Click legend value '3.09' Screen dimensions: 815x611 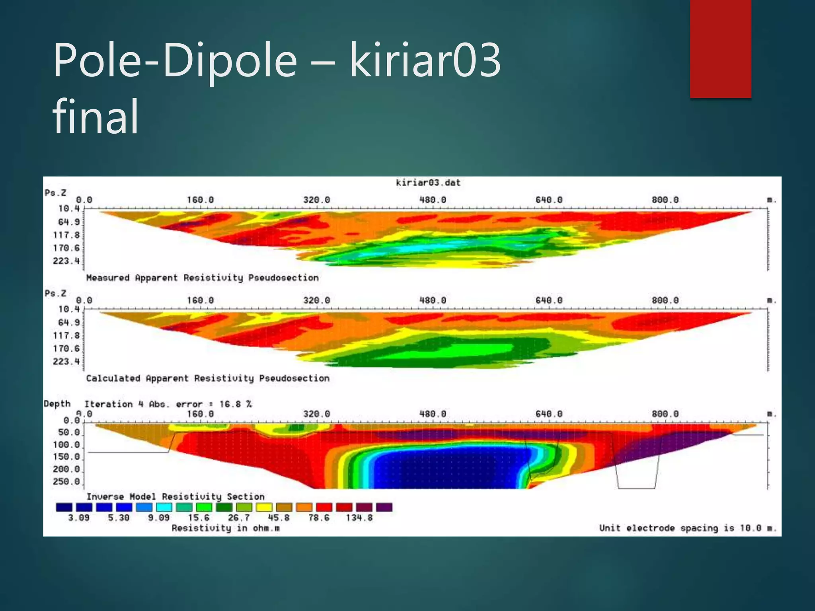coord(79,518)
